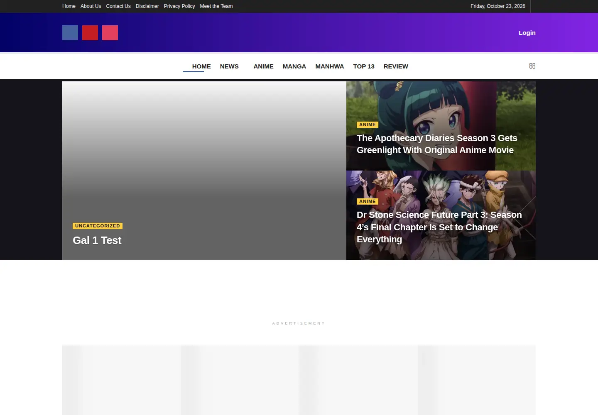
Task: Open the MANGA section
Action: [294, 66]
